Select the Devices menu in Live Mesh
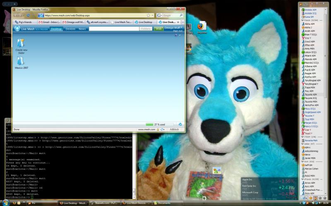The height and width of the screenshot is (206, 331). coord(70,29)
